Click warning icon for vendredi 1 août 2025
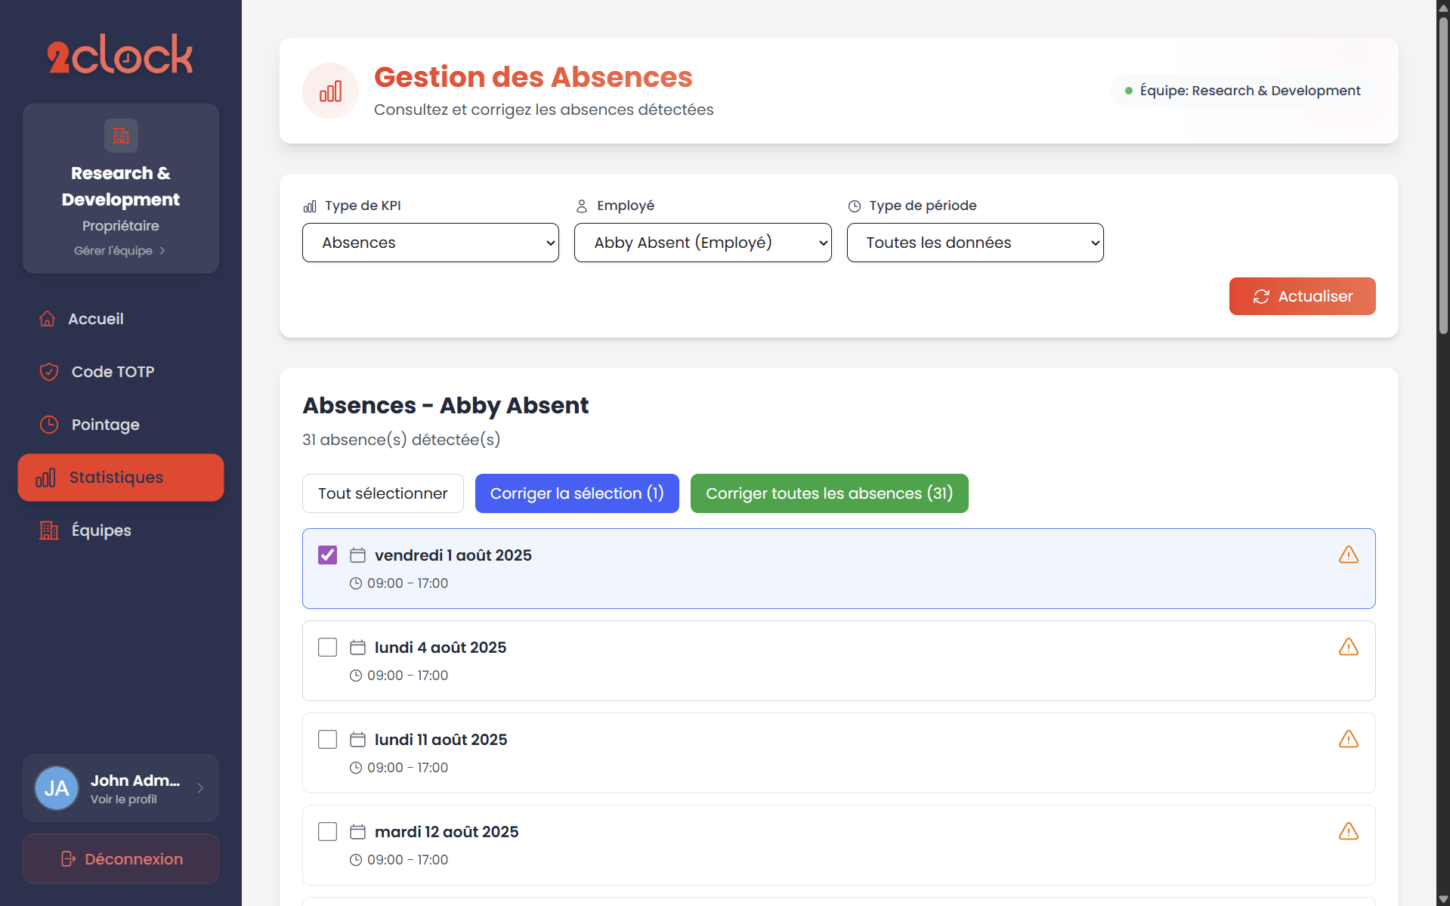 click(x=1348, y=555)
